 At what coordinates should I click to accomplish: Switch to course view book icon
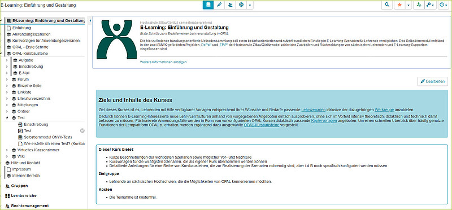coord(208,5)
